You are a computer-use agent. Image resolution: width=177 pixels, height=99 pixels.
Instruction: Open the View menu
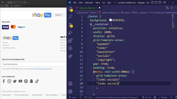tap(98, 2)
